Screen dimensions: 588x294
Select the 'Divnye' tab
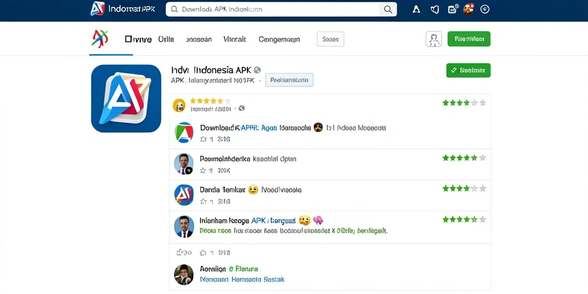(138, 39)
